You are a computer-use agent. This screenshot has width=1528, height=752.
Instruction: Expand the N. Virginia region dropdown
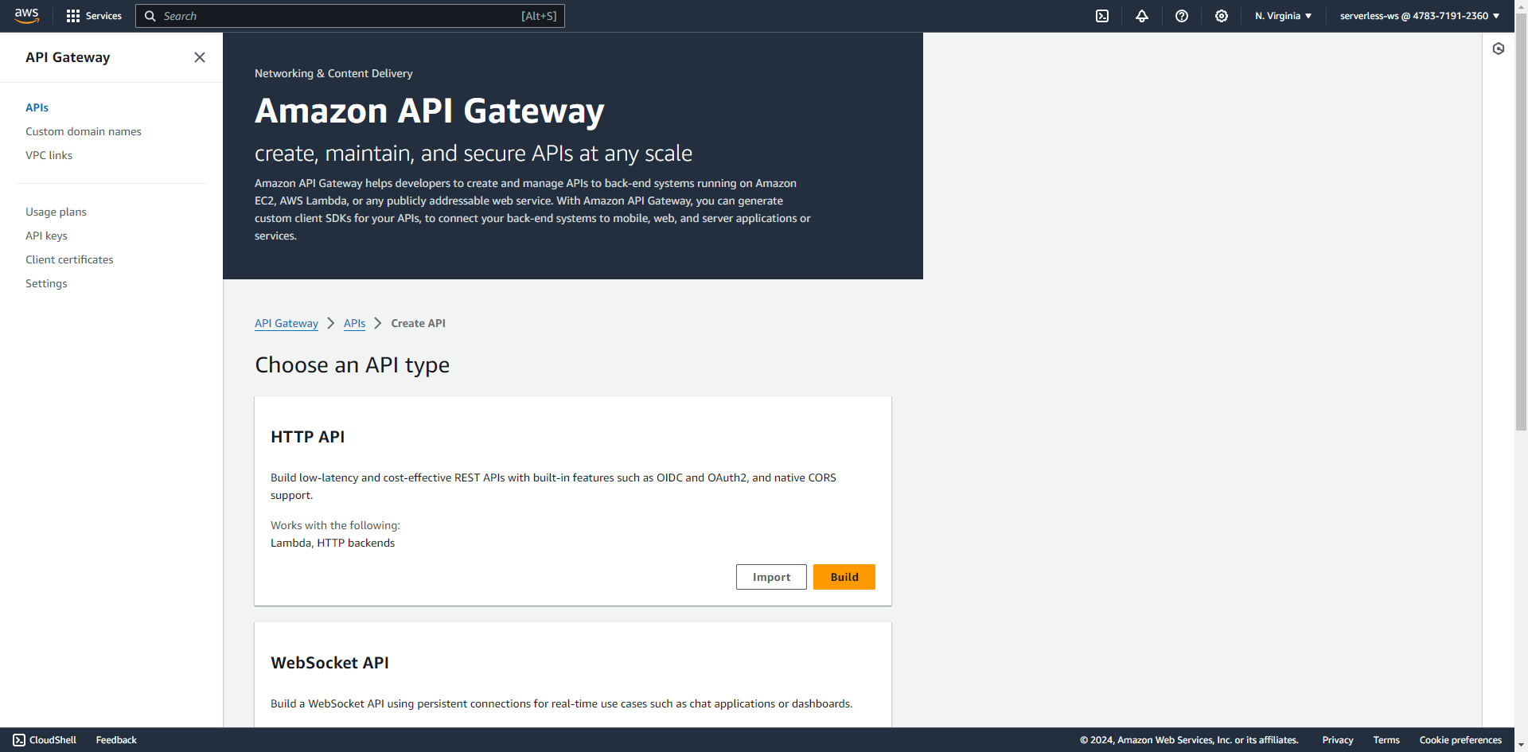coord(1283,16)
